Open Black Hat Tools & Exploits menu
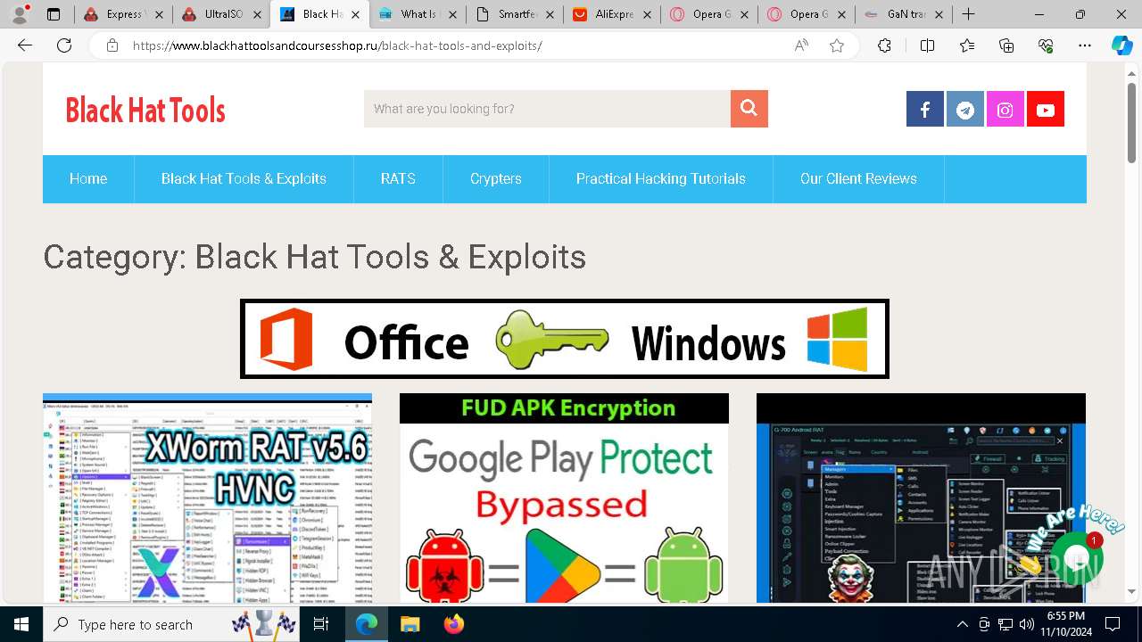The width and height of the screenshot is (1142, 642). tap(244, 178)
